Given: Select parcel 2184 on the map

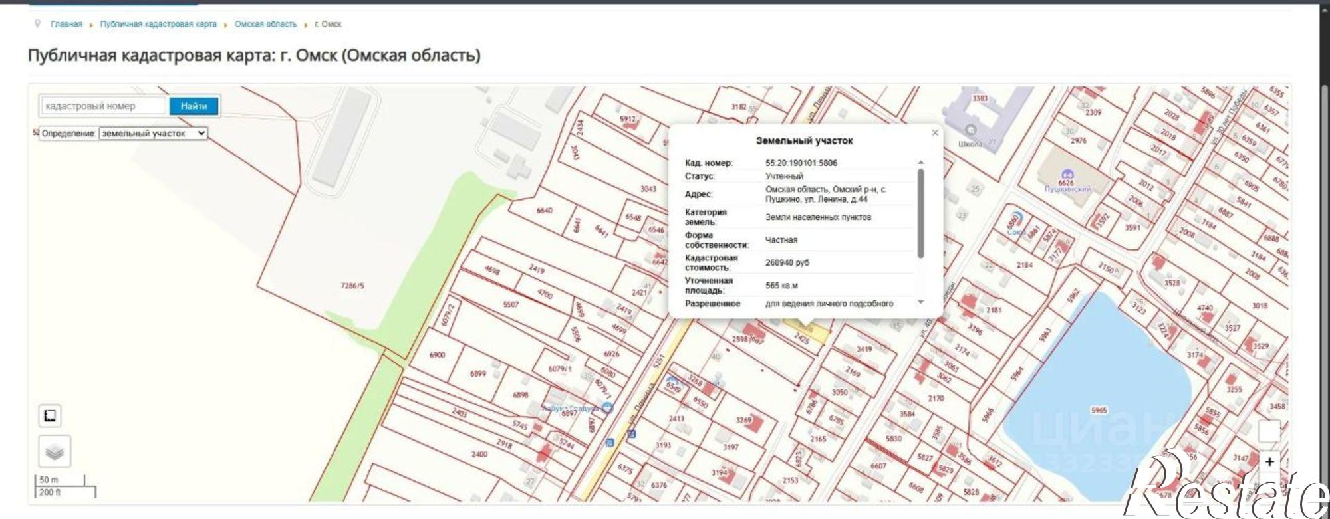Looking at the screenshot, I should (x=1025, y=265).
